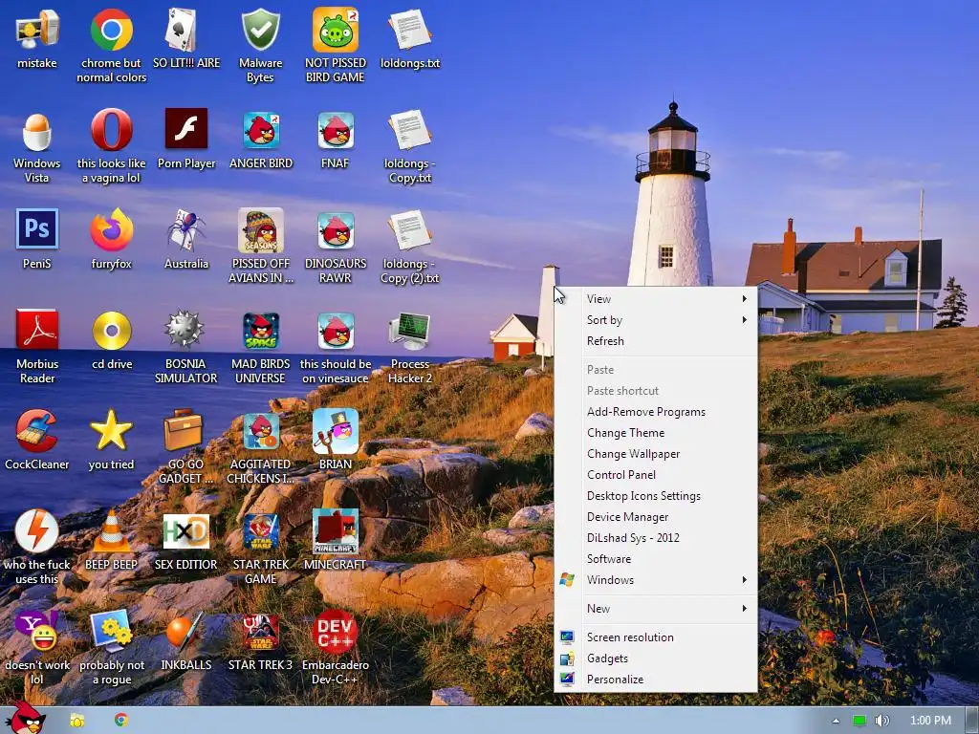Click the 'cd drive' disc icon
The width and height of the screenshot is (979, 734).
click(x=111, y=331)
